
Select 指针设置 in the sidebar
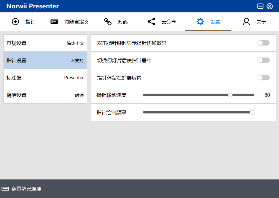[x=45, y=61]
